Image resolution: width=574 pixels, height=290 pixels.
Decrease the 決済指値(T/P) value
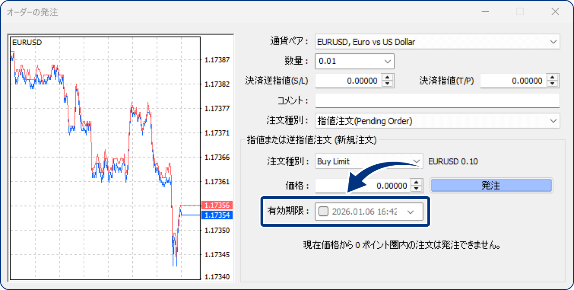553,83
